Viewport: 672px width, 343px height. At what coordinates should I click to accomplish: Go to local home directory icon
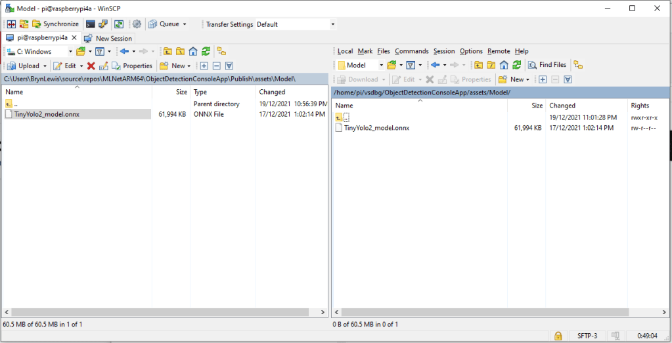(x=193, y=51)
